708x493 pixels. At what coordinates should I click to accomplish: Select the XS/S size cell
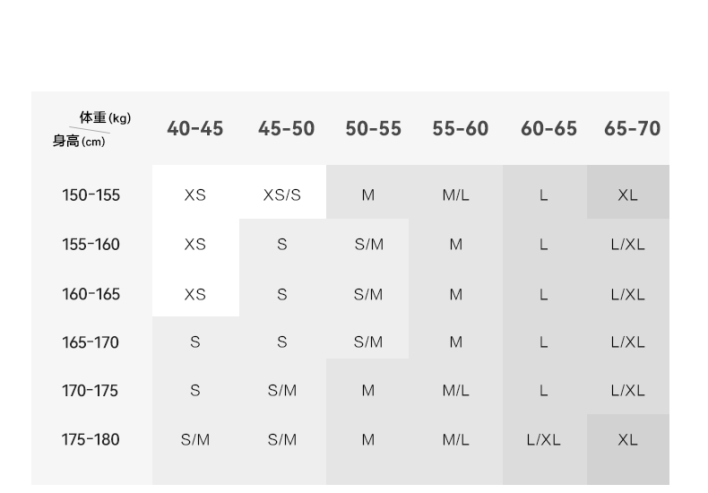282,195
